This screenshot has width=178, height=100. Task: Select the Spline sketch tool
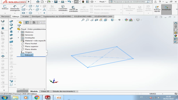[37, 6]
